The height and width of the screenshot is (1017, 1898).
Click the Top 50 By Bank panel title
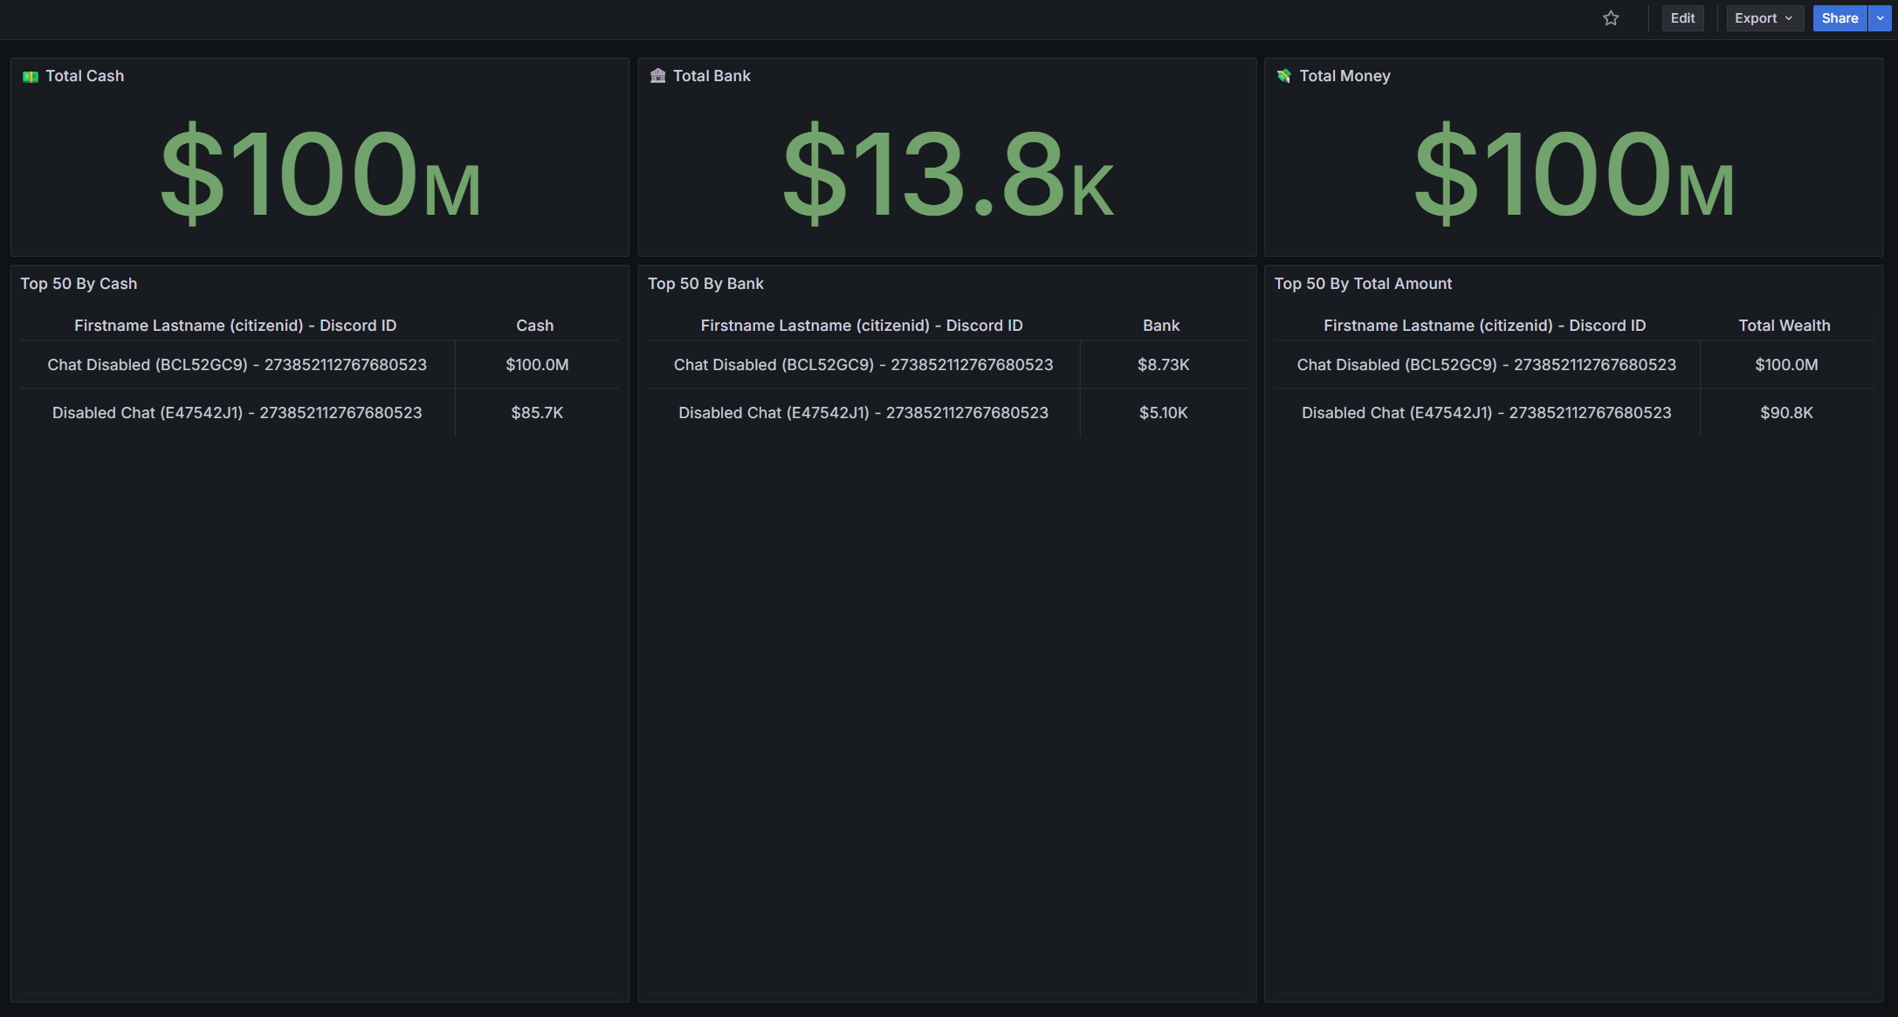coord(705,284)
